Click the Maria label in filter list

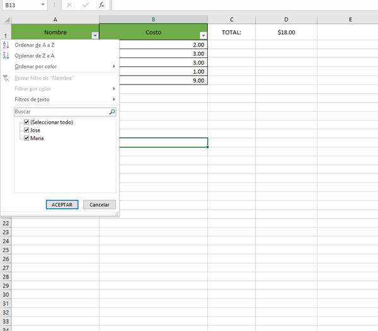pos(37,138)
